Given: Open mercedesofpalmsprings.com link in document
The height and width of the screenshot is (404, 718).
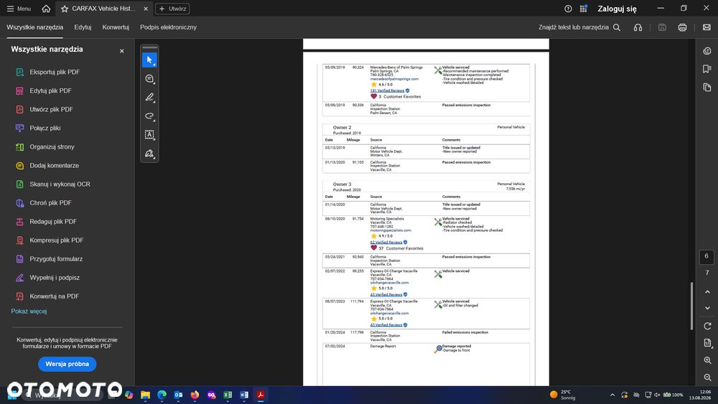Looking at the screenshot, I should pos(394,79).
